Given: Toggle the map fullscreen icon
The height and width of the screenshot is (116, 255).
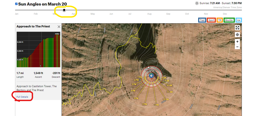Looking at the screenshot, I should click(237, 28).
